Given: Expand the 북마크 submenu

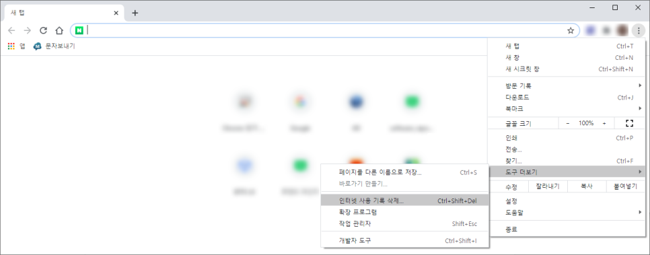Looking at the screenshot, I should coord(567,108).
